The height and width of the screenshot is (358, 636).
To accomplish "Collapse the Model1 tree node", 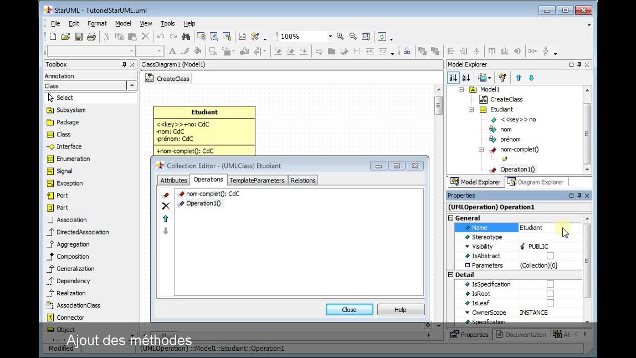I will coord(461,89).
